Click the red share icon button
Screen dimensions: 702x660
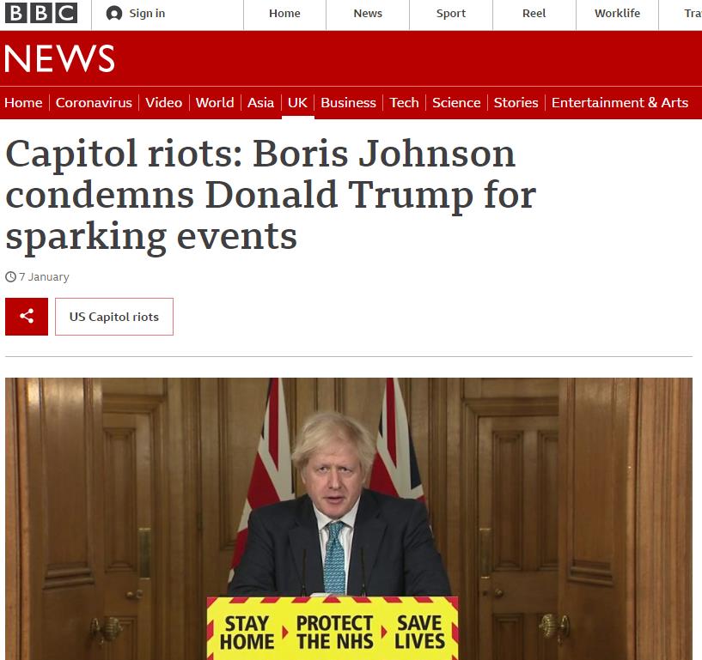click(27, 317)
